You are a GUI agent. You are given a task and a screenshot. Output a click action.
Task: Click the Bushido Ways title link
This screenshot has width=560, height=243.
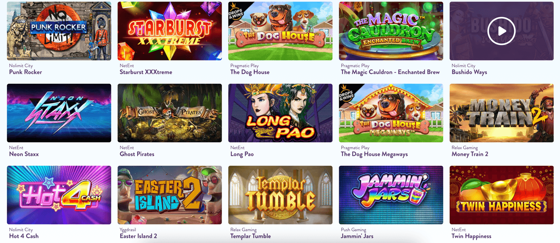[469, 72]
